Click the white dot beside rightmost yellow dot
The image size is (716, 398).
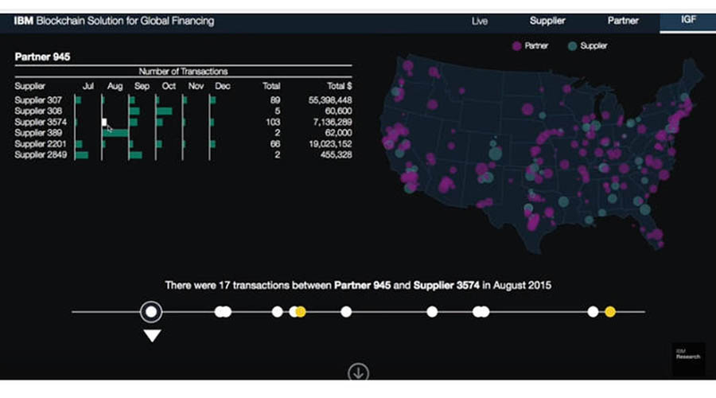coord(593,312)
